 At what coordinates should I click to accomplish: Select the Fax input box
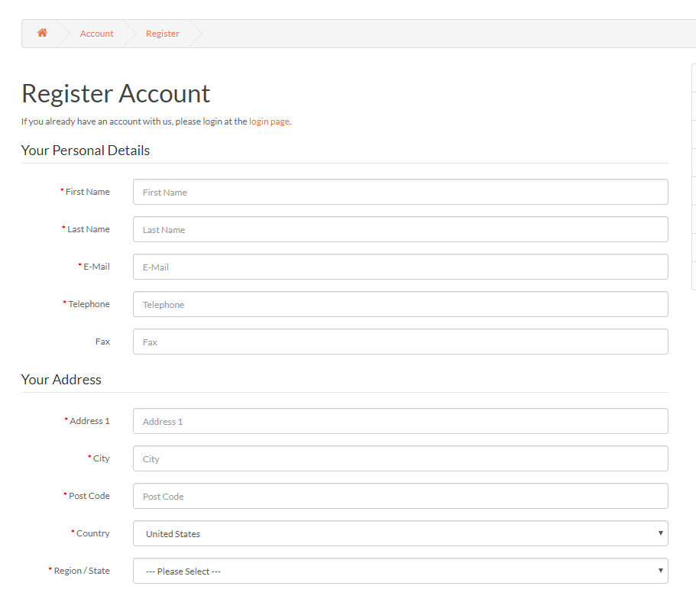coord(400,342)
